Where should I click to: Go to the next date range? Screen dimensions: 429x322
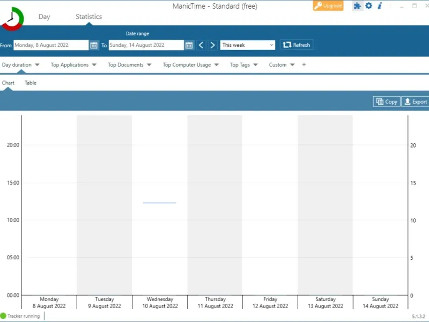coord(212,45)
